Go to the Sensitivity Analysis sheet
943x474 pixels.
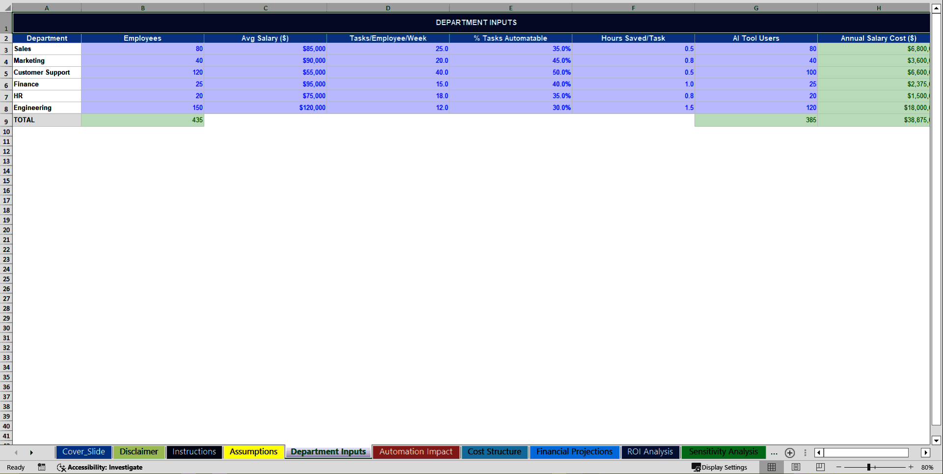[x=723, y=452]
